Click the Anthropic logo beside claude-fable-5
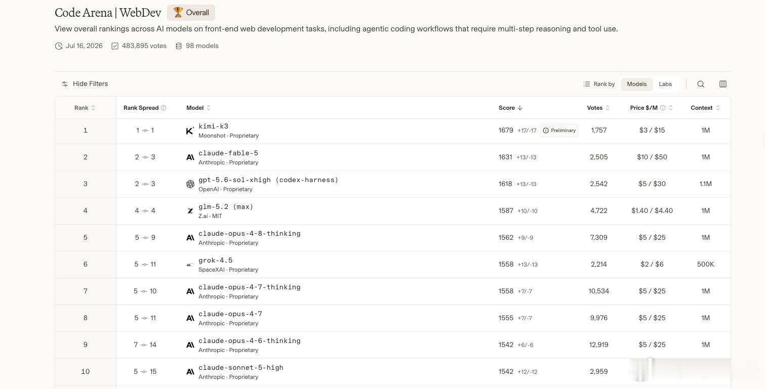The height and width of the screenshot is (389, 765). coord(190,157)
